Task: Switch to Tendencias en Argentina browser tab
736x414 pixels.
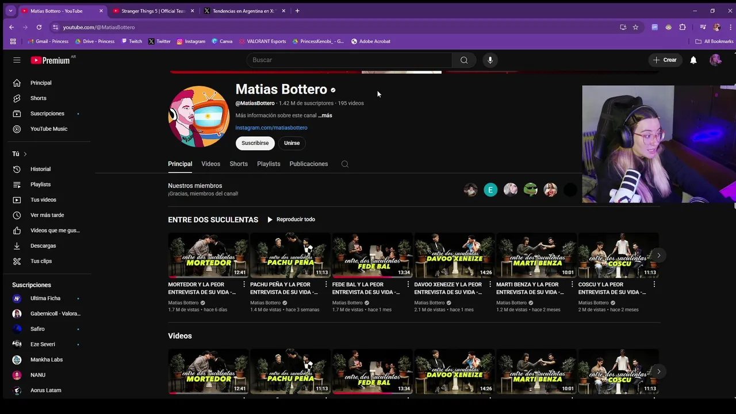Action: click(244, 11)
